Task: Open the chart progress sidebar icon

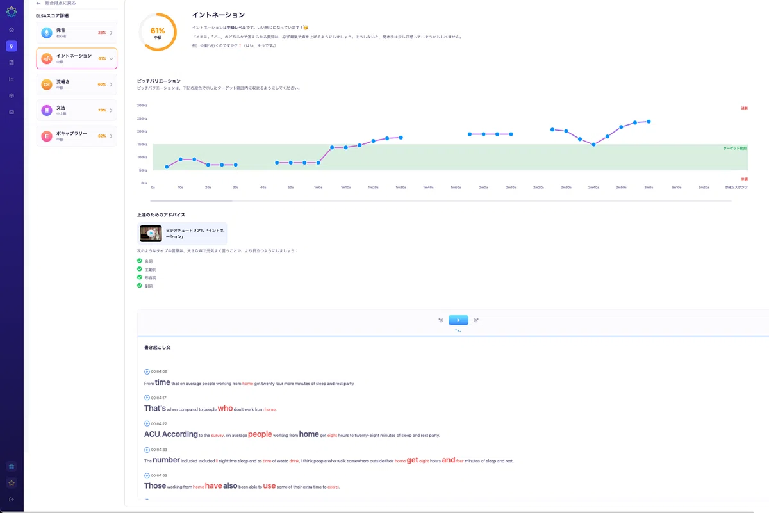Action: point(12,79)
